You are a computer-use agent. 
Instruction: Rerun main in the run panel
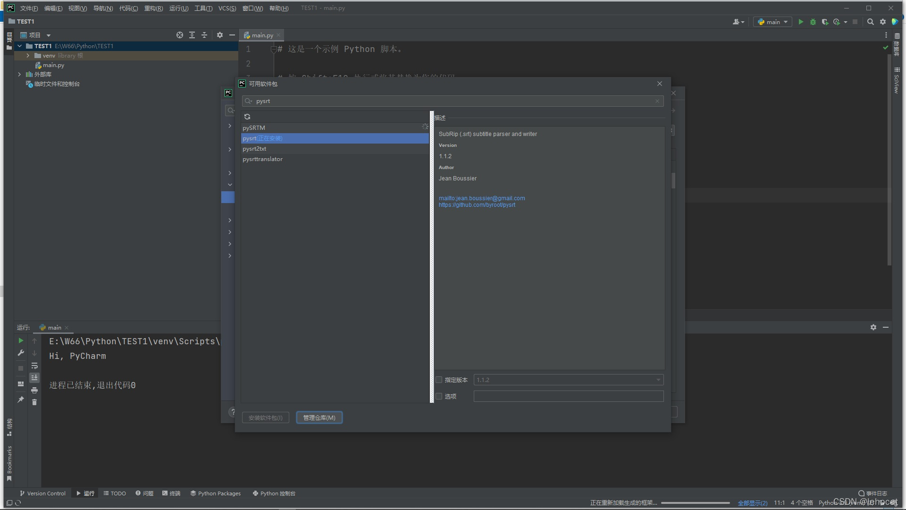(x=21, y=340)
